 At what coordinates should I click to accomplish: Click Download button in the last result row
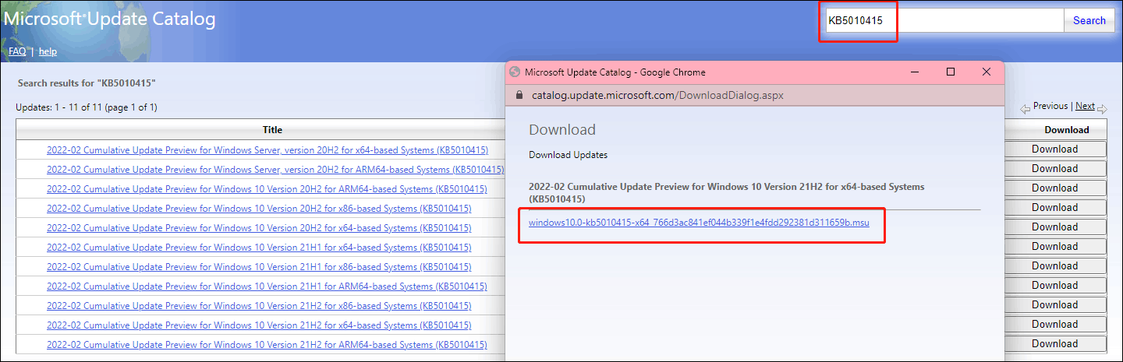[1054, 344]
